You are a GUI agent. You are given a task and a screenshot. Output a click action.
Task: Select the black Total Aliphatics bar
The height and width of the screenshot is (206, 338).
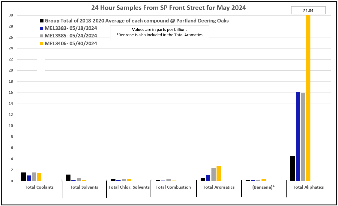click(292, 168)
